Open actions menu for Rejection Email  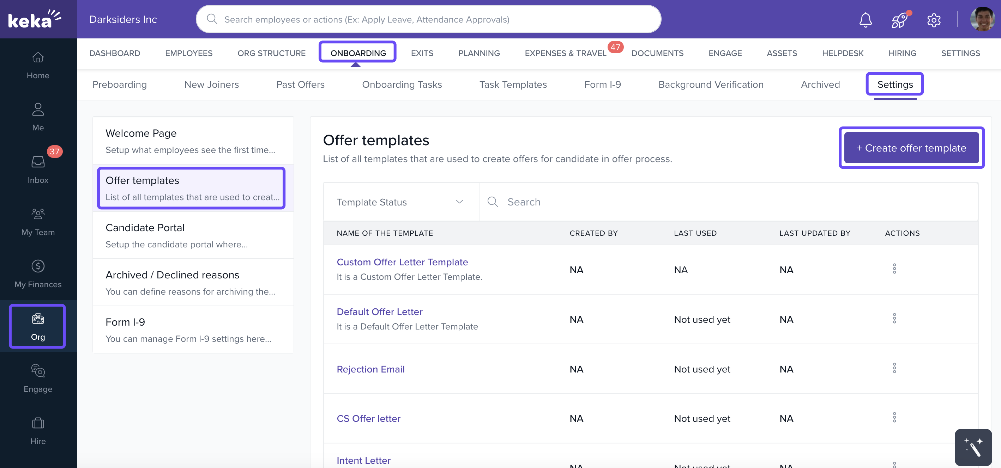(894, 368)
